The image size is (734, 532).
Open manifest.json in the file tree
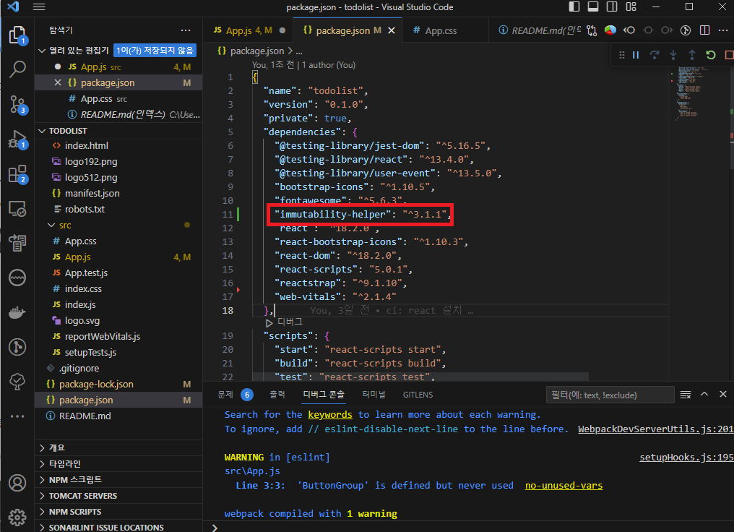pos(119,194)
